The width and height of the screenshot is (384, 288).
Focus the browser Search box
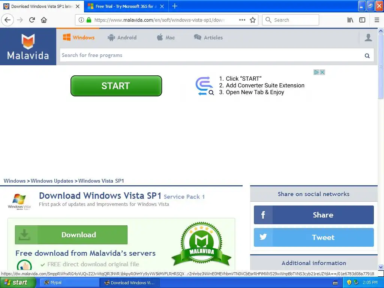click(x=291, y=20)
